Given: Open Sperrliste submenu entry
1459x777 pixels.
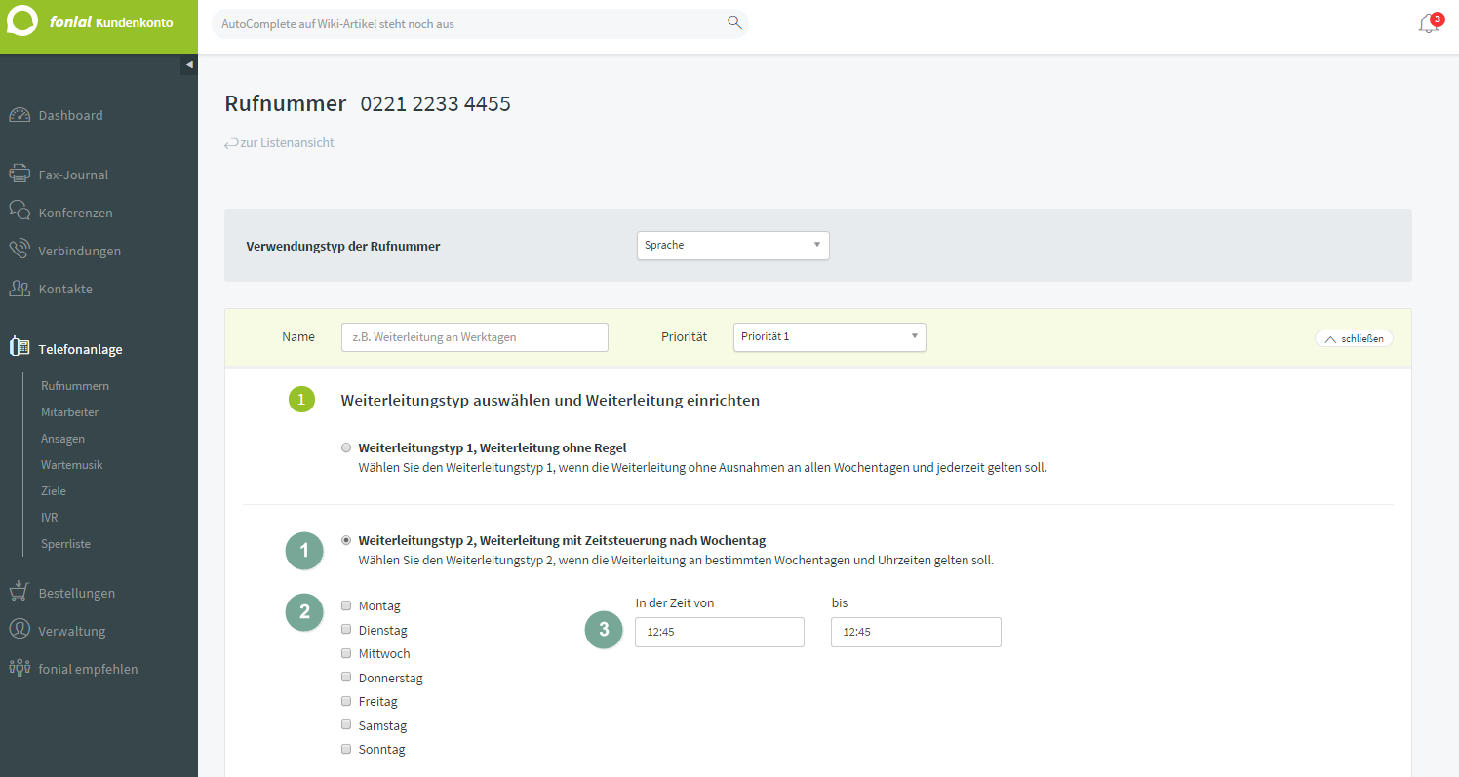Looking at the screenshot, I should 65,544.
